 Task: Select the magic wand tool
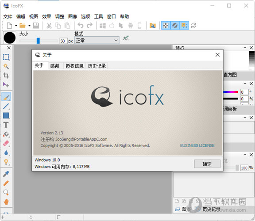tap(6, 66)
